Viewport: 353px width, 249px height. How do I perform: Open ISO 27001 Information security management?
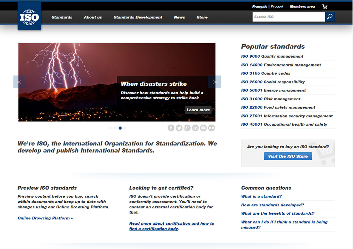click(x=287, y=116)
